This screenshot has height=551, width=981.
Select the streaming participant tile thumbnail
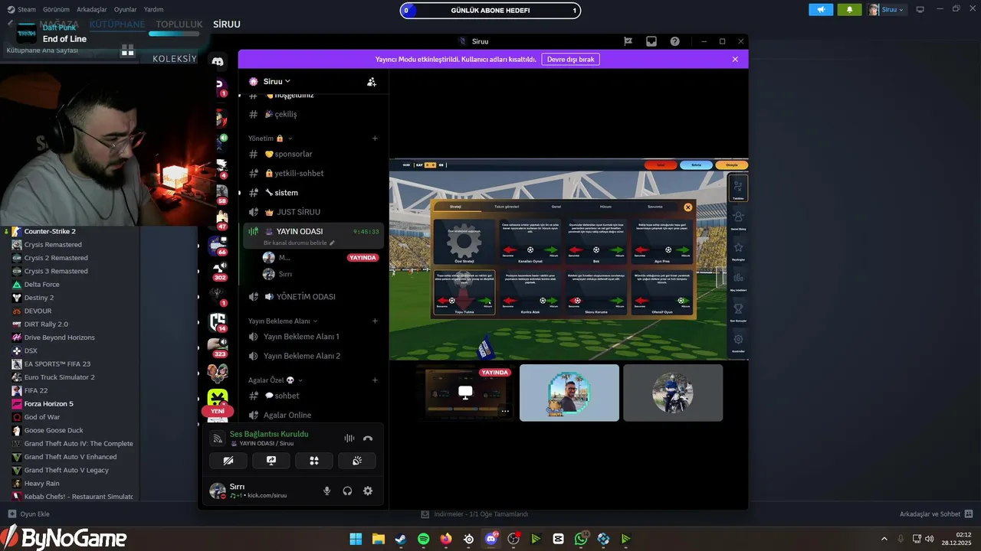click(465, 393)
